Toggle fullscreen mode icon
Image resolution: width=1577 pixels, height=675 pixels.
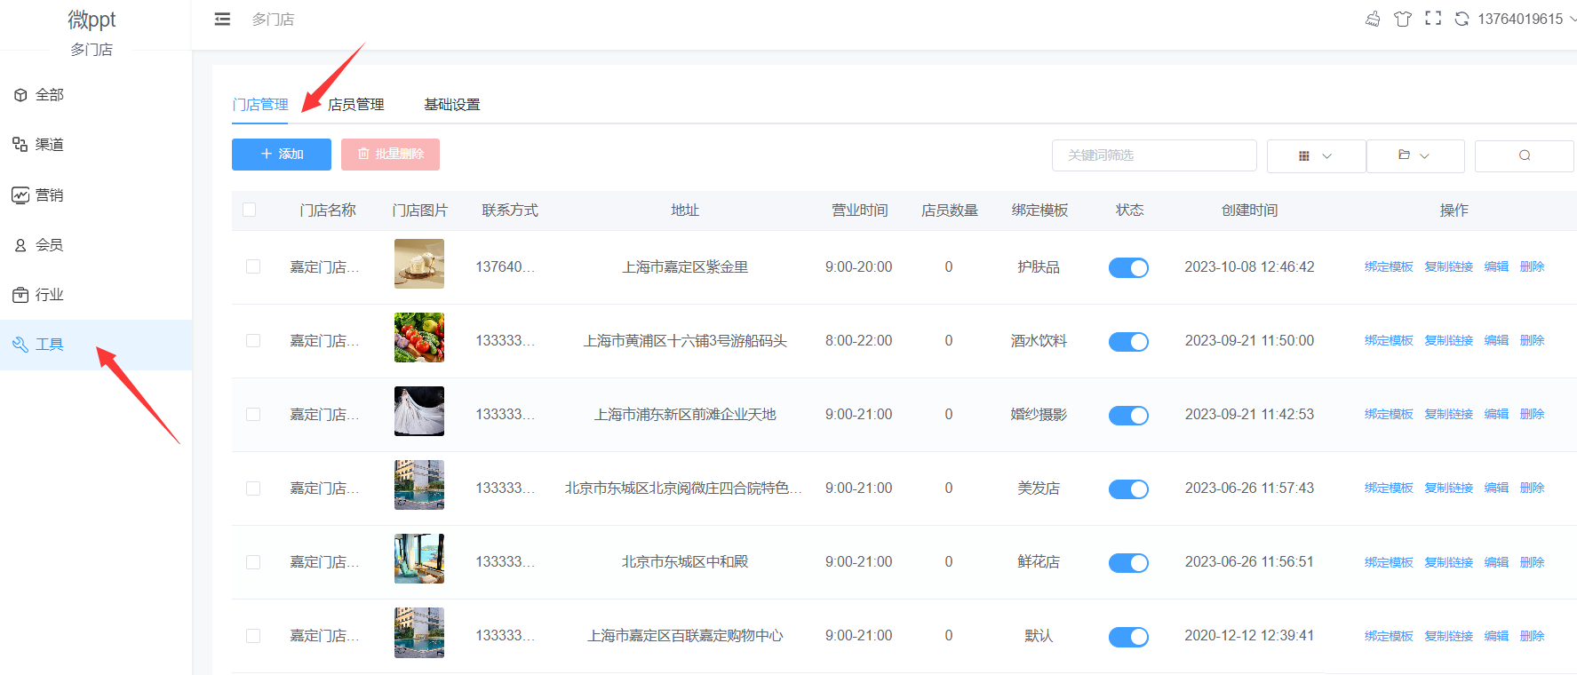pos(1433,18)
